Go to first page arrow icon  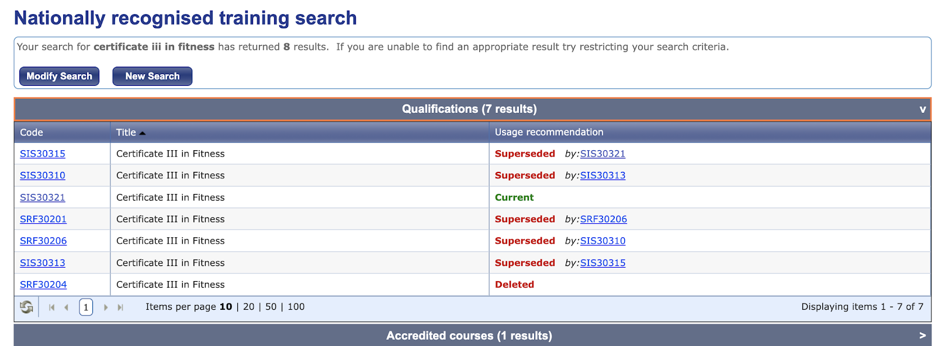pyautogui.click(x=51, y=307)
